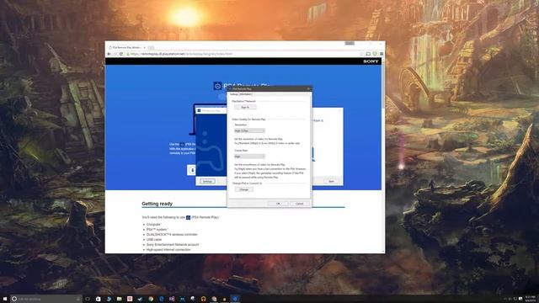Click the SONY logo in page header
This screenshot has width=539, height=303.
[371, 61]
